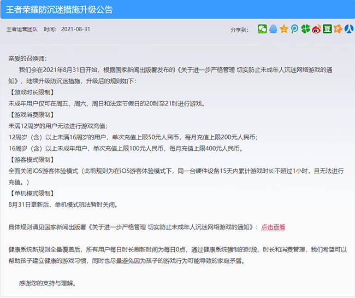Click the green four-leaf clover share icon
355x298 pixels.
306,29
